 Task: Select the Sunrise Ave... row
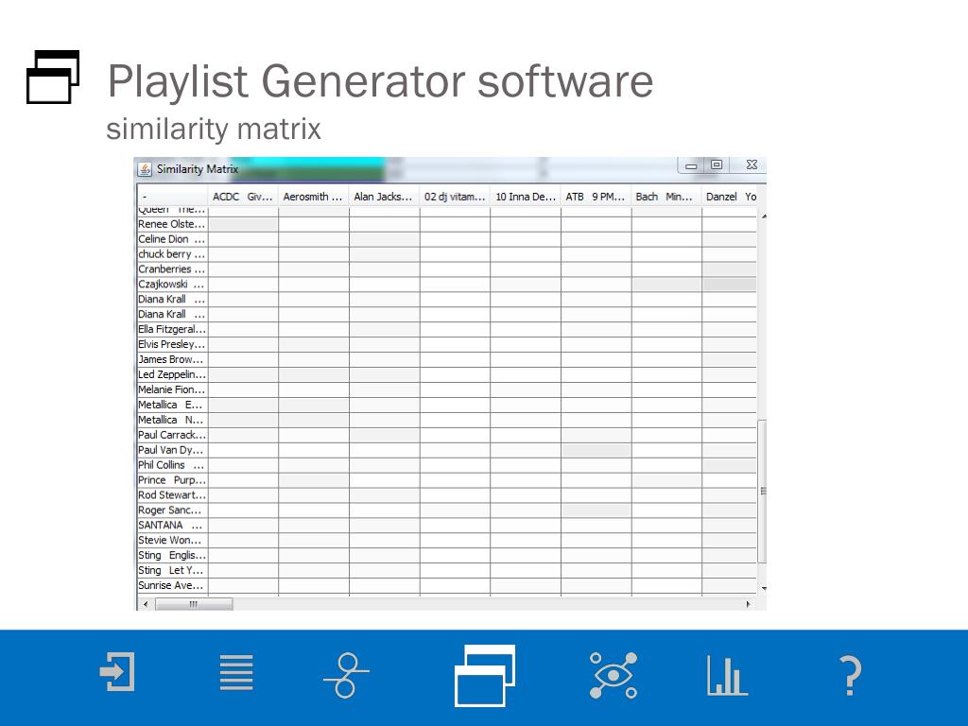447,585
